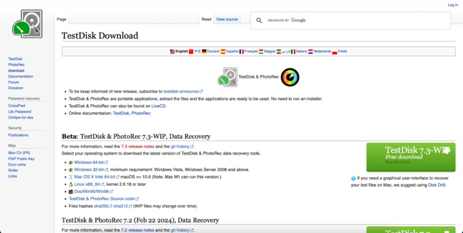Click the Spanish flag icon
The width and height of the screenshot is (463, 233).
coord(223,51)
